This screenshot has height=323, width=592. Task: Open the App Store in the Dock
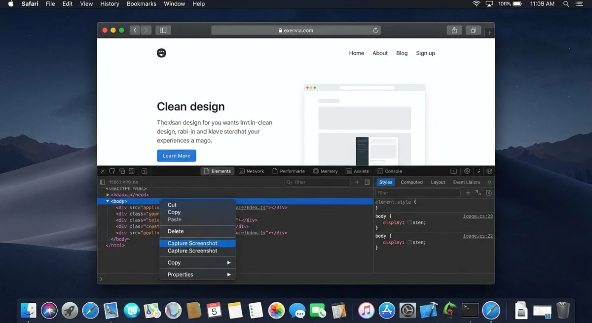coord(387,310)
